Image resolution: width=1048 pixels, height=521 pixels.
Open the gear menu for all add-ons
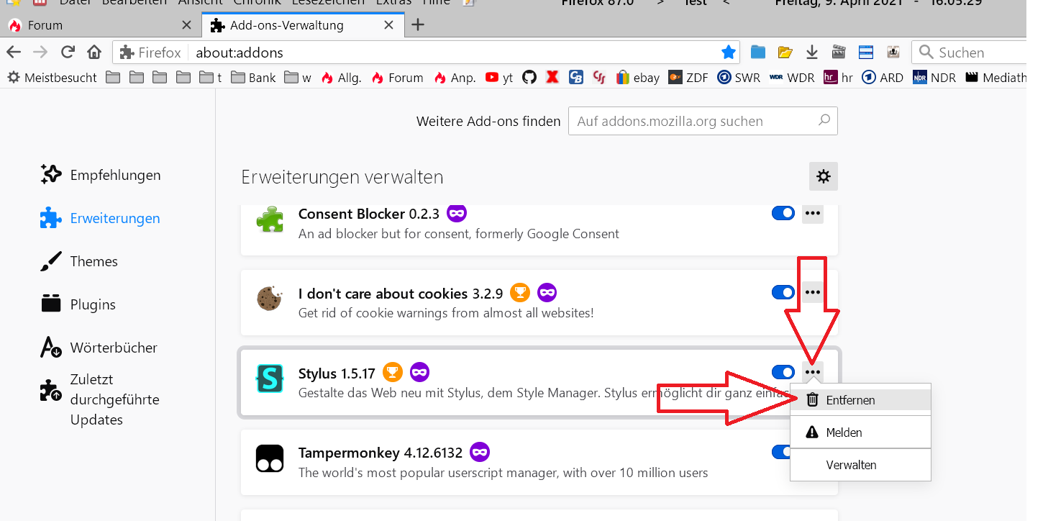[x=824, y=176]
